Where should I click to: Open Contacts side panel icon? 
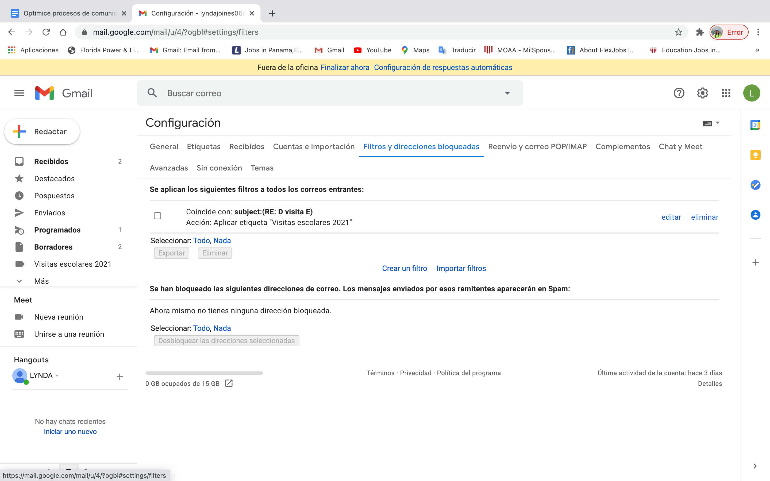(x=755, y=215)
